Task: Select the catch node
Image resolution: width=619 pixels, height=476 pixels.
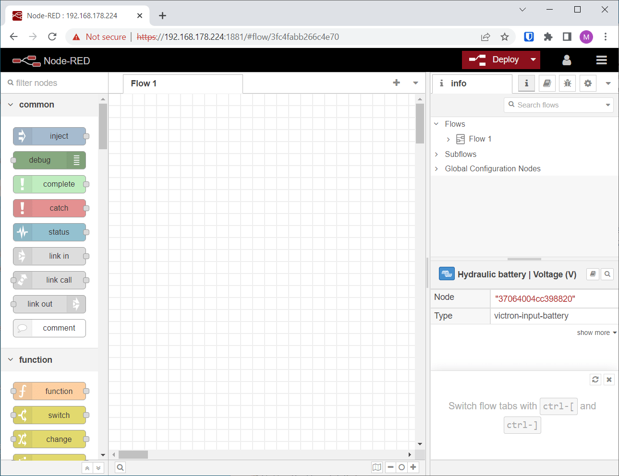Action: pyautogui.click(x=49, y=208)
